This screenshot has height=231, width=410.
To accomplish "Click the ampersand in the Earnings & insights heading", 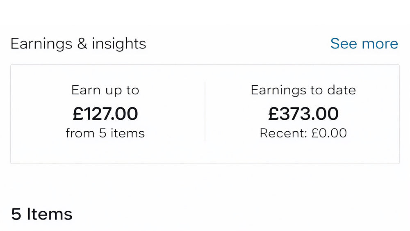I will (82, 44).
